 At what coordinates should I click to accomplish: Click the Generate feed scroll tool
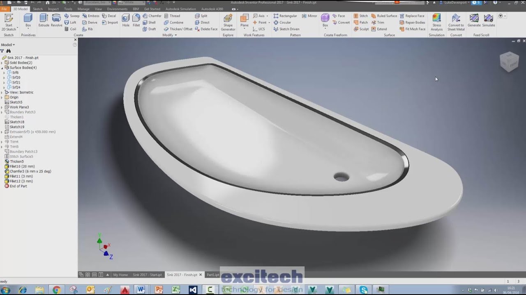(x=474, y=20)
